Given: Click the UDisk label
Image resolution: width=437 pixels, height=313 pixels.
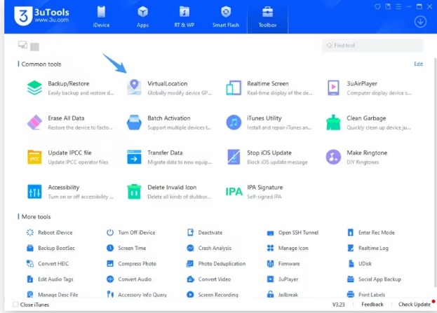Looking at the screenshot, I should (365, 263).
